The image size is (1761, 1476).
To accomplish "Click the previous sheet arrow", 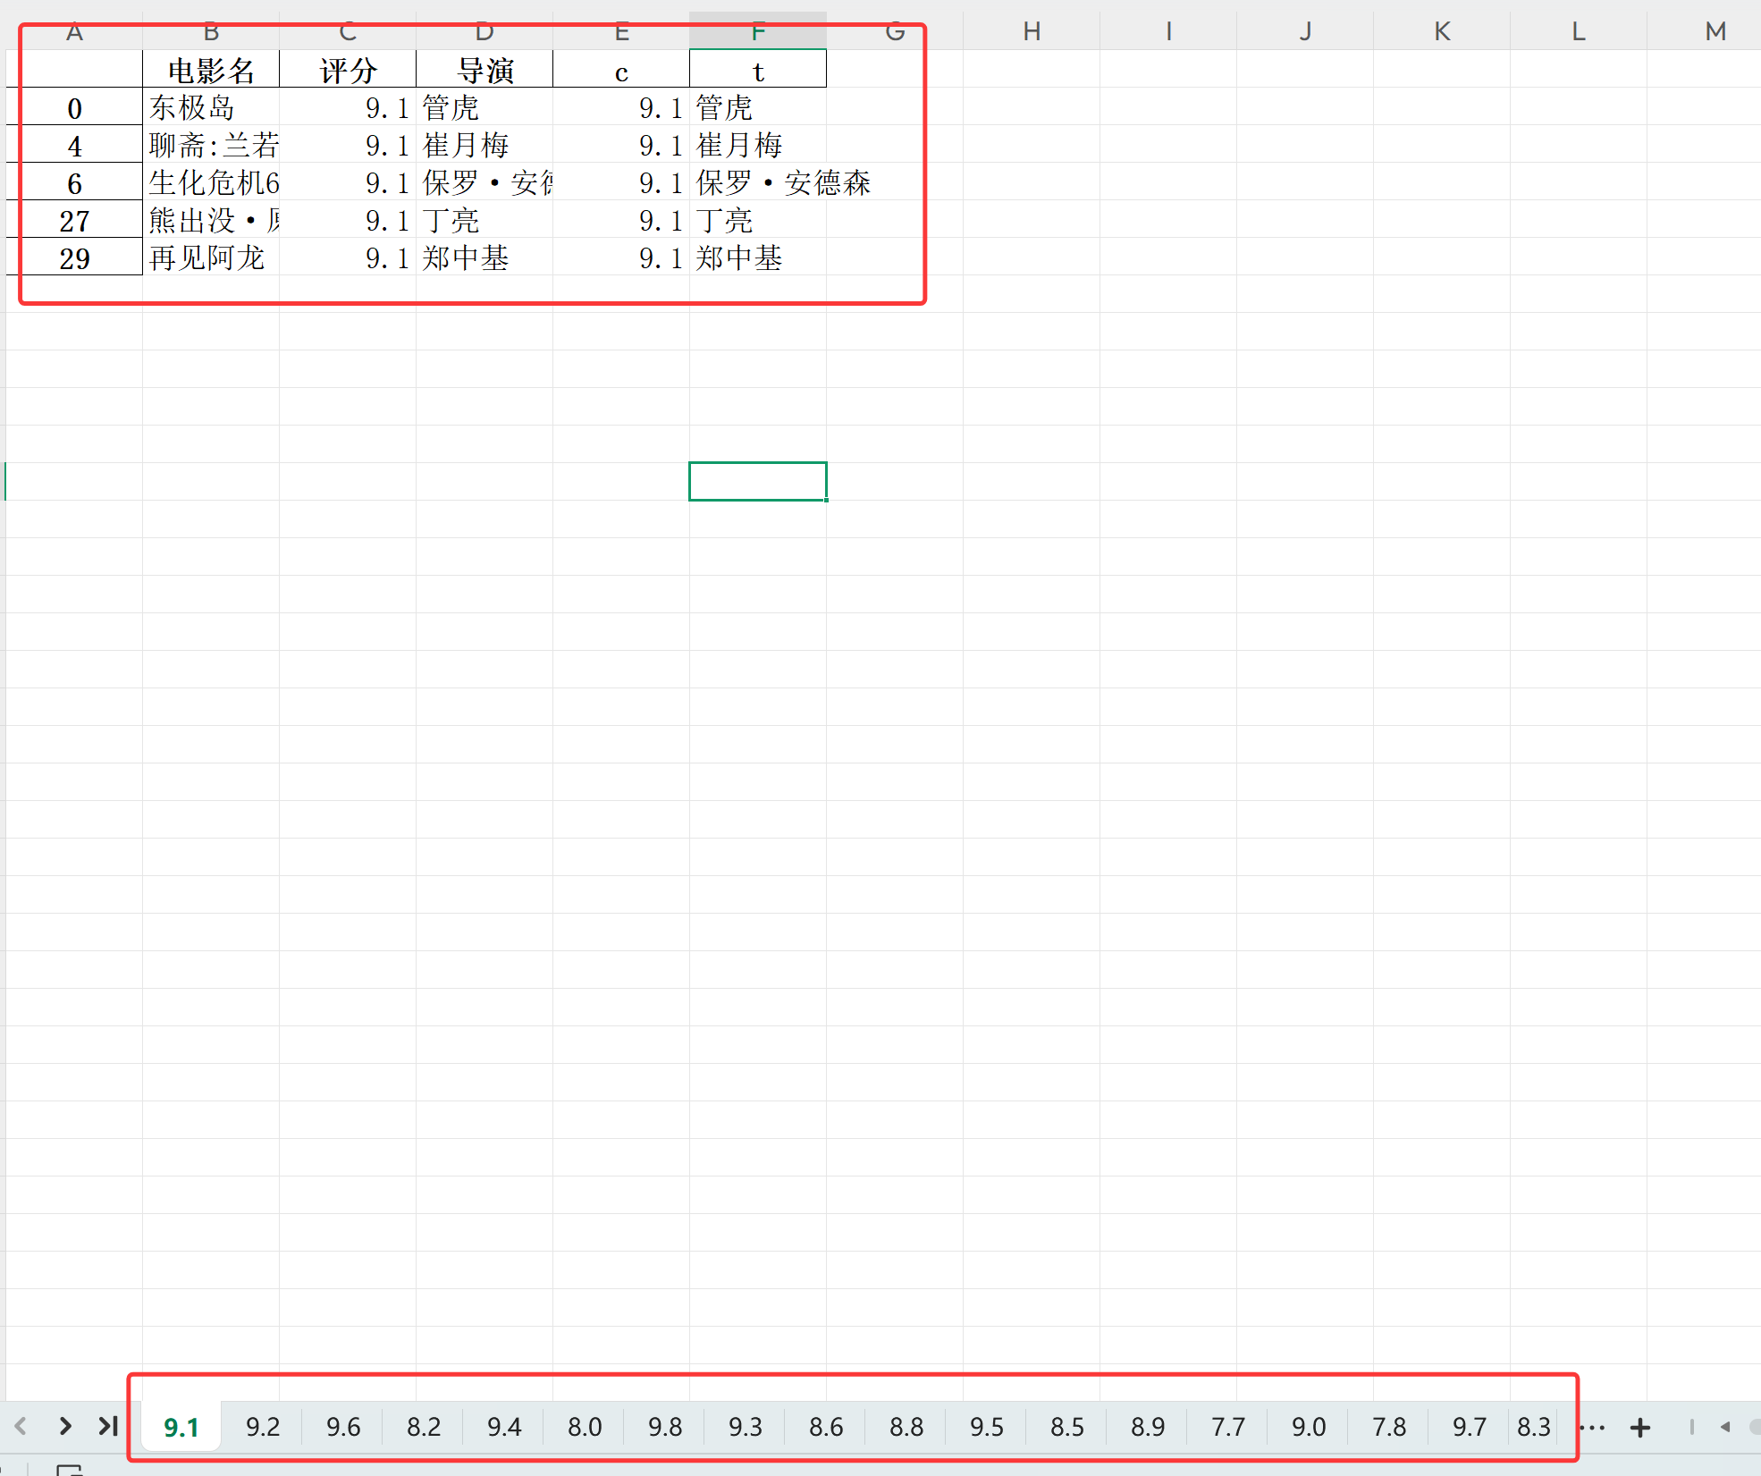I will [21, 1426].
